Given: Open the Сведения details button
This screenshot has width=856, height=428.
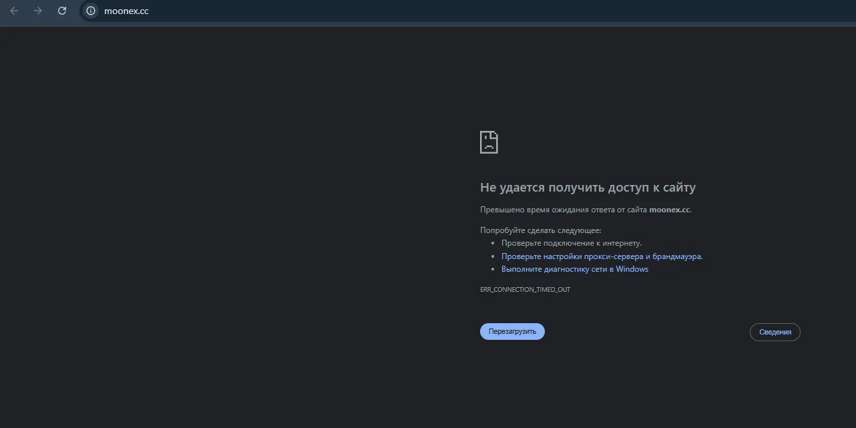Looking at the screenshot, I should (775, 332).
